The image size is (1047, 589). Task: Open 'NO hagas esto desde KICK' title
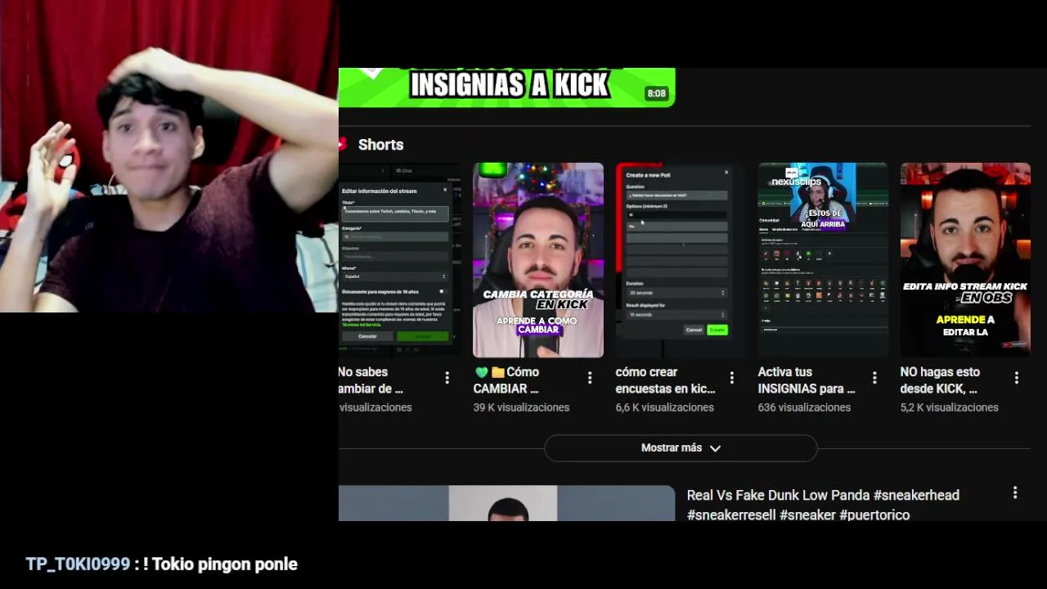pos(940,380)
